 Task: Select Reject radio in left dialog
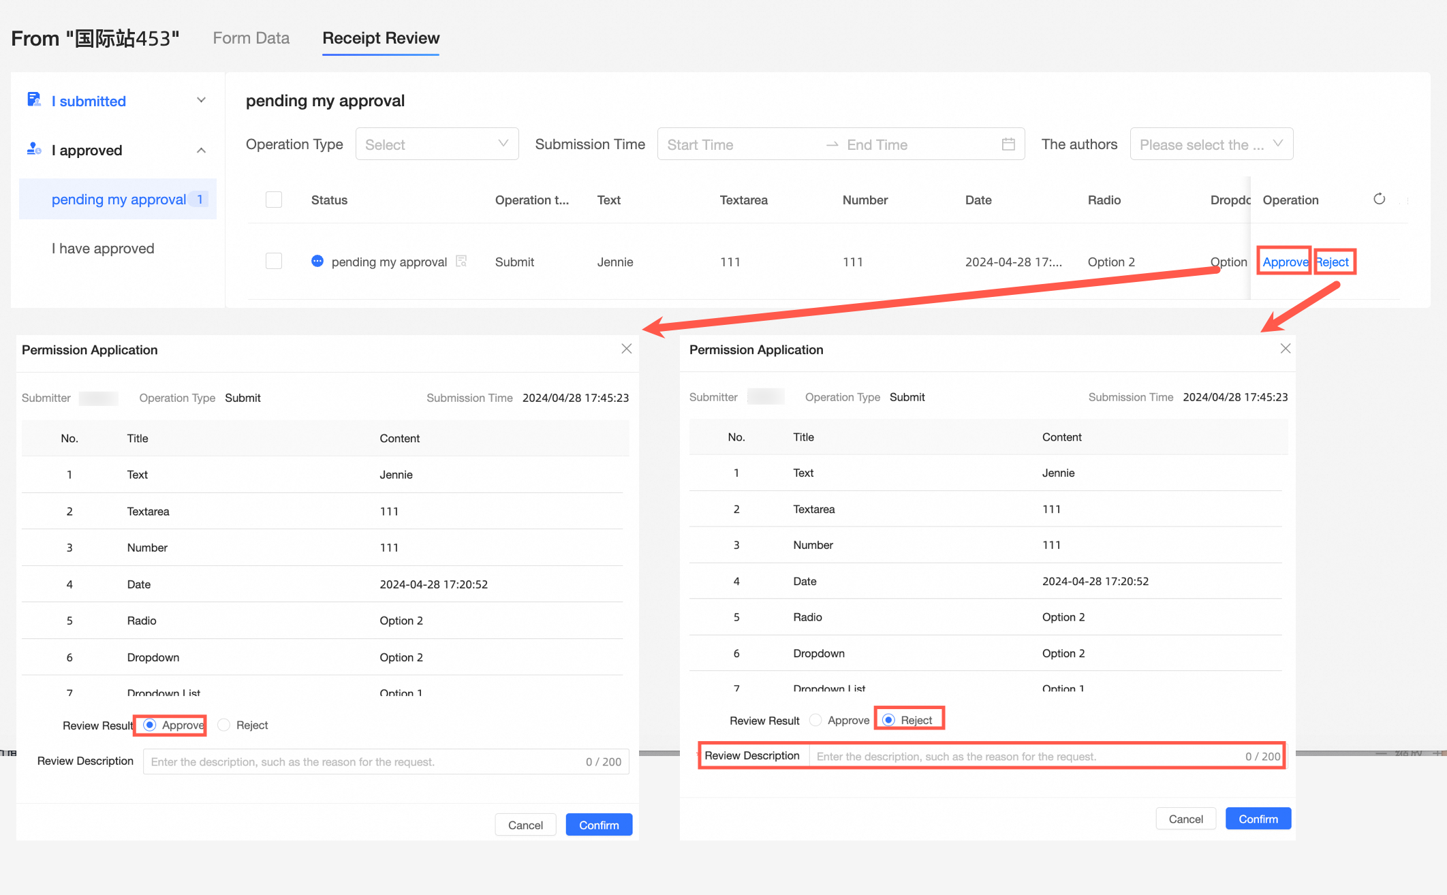(x=224, y=725)
